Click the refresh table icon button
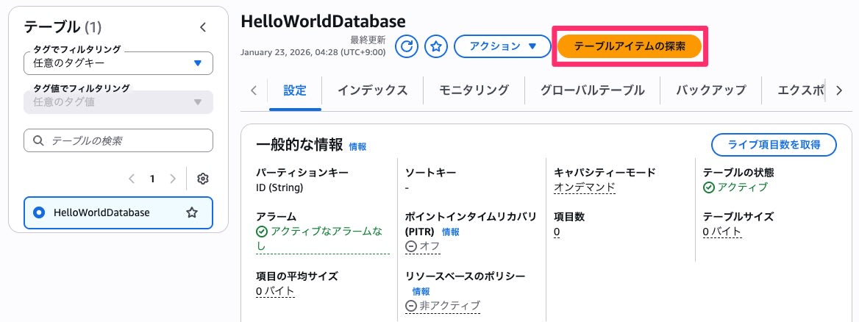859x322 pixels. pyautogui.click(x=407, y=46)
